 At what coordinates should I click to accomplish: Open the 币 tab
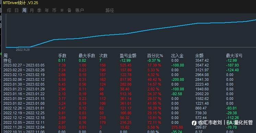[x=54, y=10]
